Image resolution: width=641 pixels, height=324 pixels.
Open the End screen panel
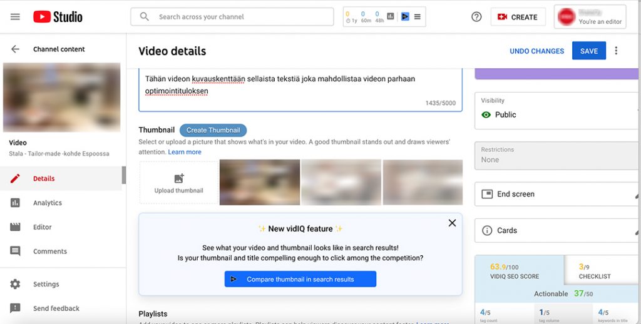point(556,194)
